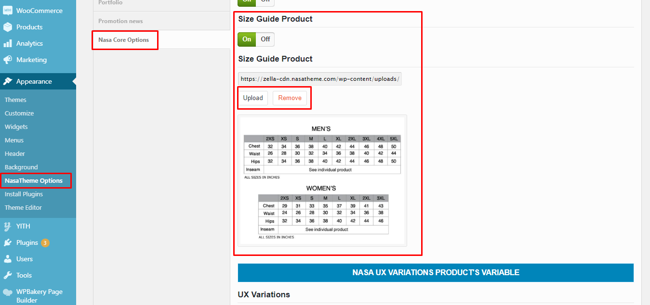Turn Size Guide Product toggle Off
Screen dimensions: 650x305
click(x=265, y=39)
